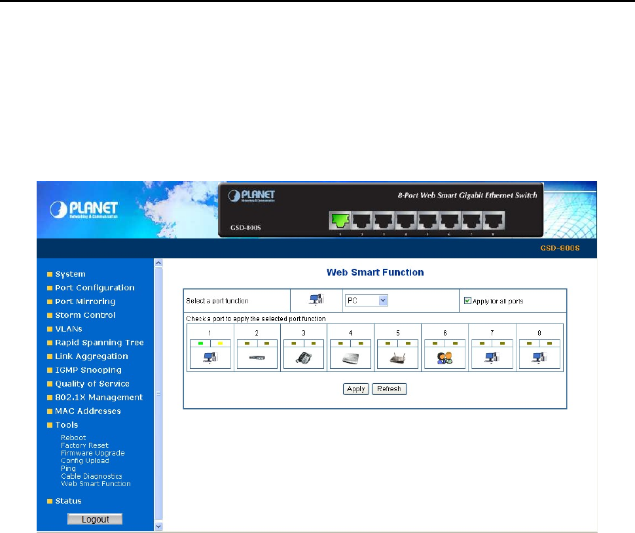Click the wireless router icon on port 5
This screenshot has width=635, height=533.
(397, 358)
